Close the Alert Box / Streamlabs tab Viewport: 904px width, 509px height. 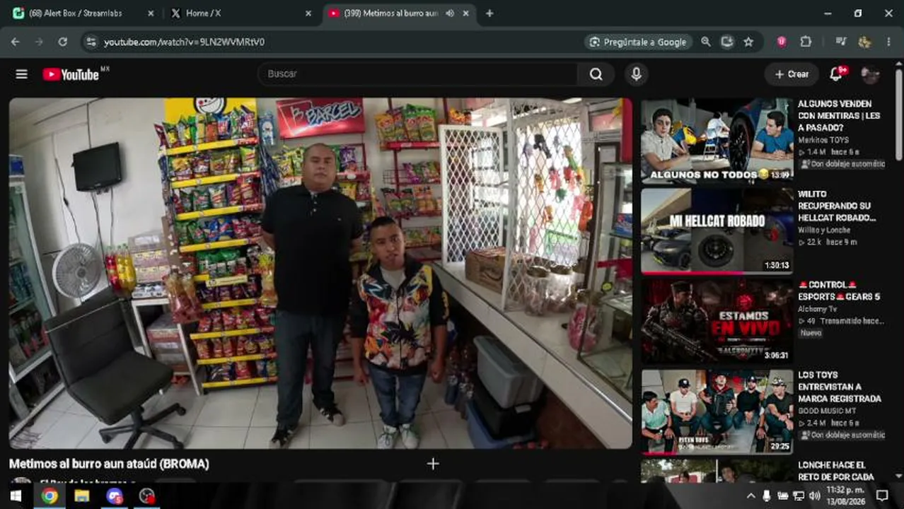151,13
